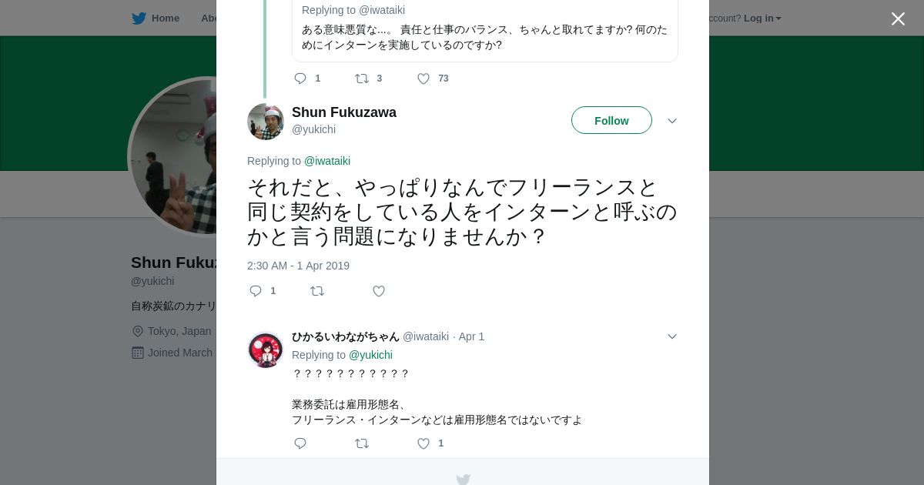Retweet the bottom reply from @iwataiki
This screenshot has width=924, height=485.
point(362,443)
